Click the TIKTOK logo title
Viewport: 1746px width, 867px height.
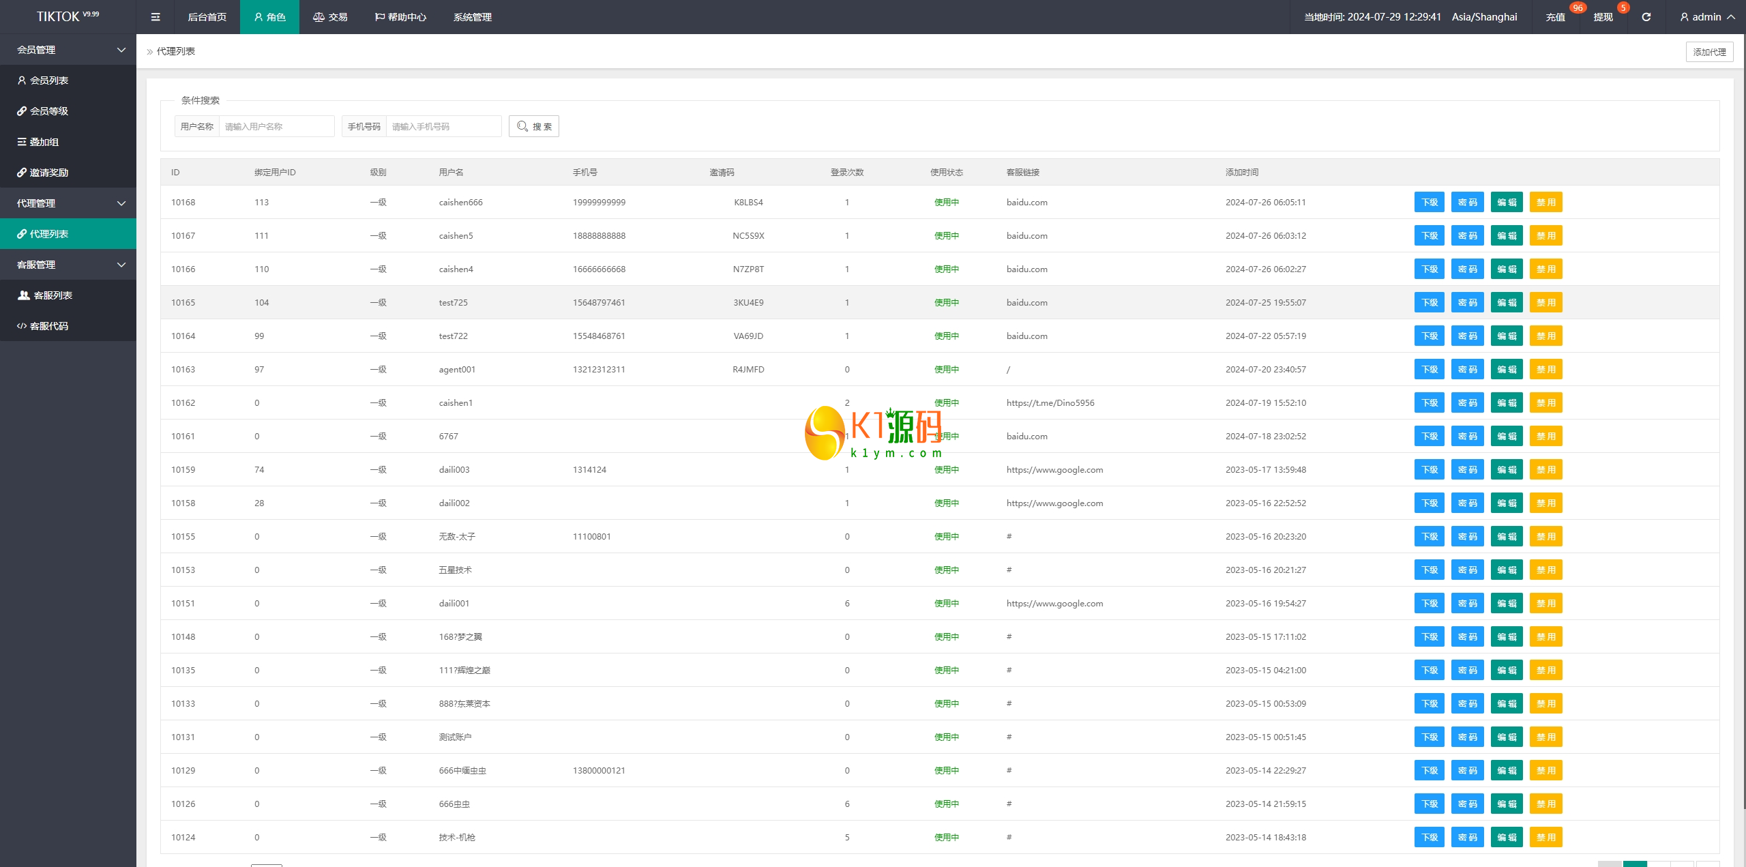(x=68, y=17)
